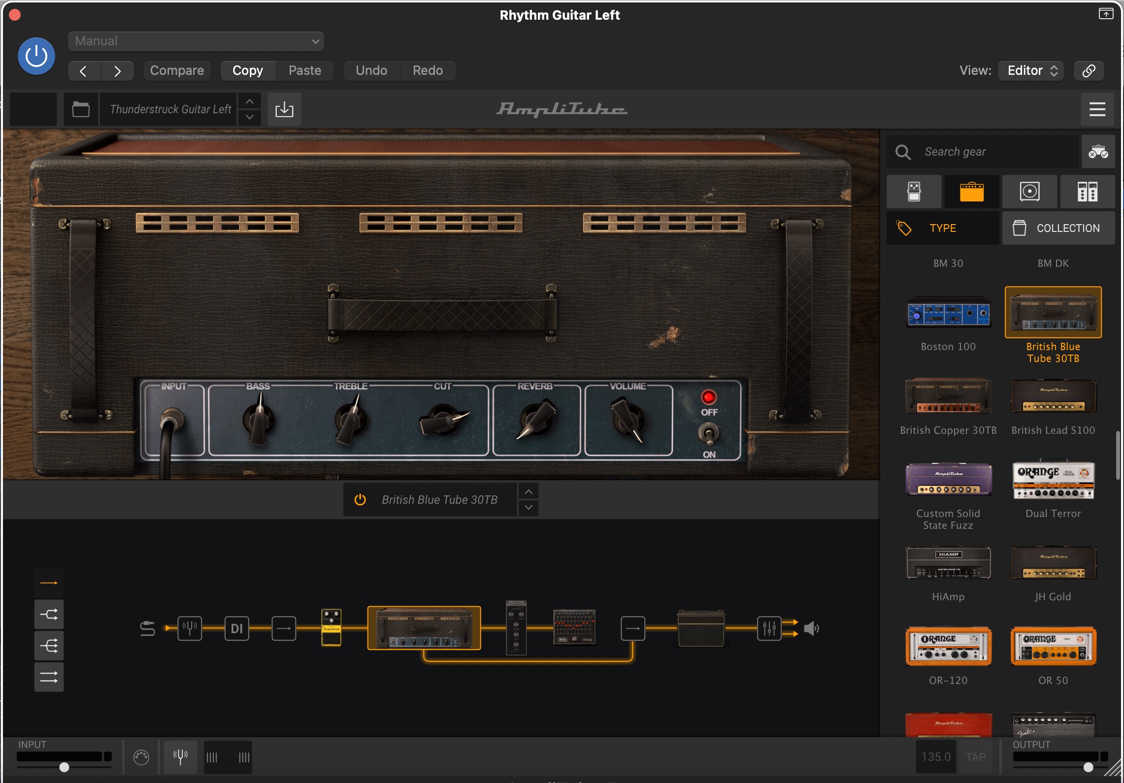
Task: Click the link chain icon
Action: pyautogui.click(x=1089, y=71)
